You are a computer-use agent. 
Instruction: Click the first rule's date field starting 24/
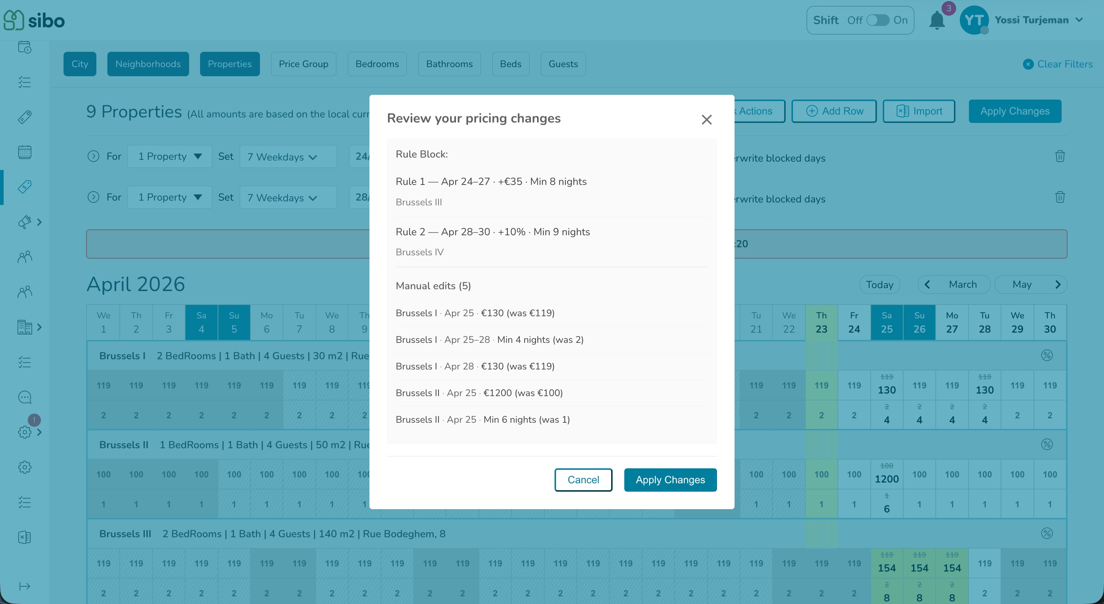coord(360,156)
